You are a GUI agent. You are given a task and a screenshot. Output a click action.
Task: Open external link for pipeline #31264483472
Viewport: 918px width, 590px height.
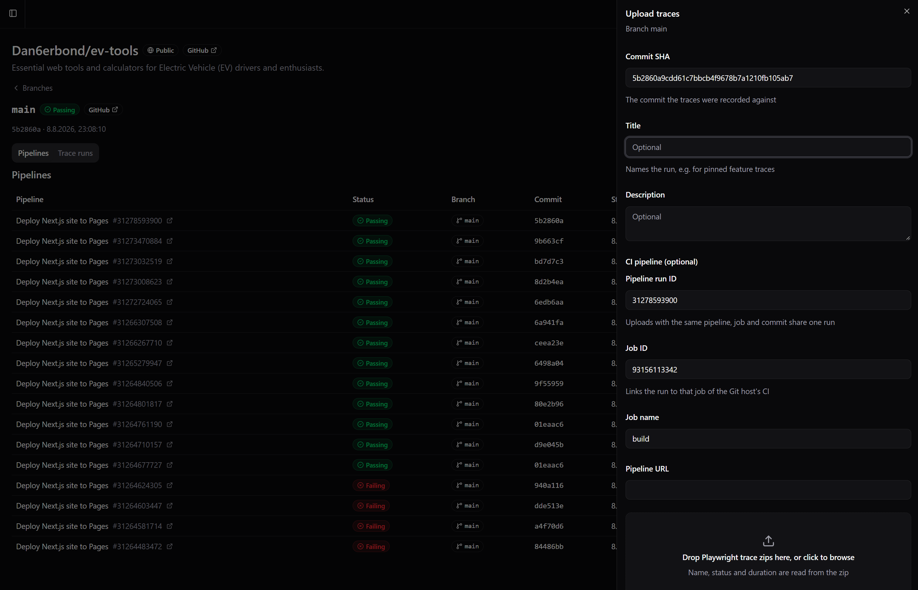[170, 546]
